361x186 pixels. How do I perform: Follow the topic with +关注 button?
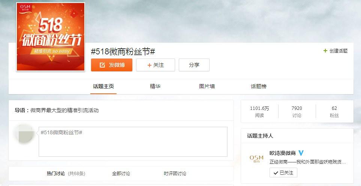pyautogui.click(x=156, y=65)
